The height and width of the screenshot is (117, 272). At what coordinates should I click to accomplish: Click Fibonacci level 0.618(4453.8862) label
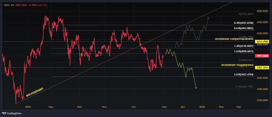pos(244,28)
